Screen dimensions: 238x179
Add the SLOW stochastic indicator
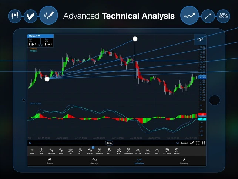point(138,151)
